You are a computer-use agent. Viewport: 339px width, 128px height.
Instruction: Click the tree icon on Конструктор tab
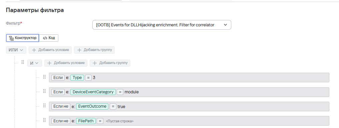point(11,38)
